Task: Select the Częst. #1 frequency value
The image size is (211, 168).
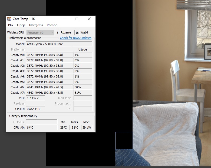Action: click(50, 60)
